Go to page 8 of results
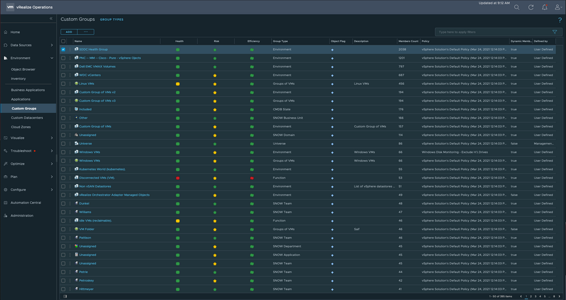This screenshot has height=300, width=566. click(554, 297)
